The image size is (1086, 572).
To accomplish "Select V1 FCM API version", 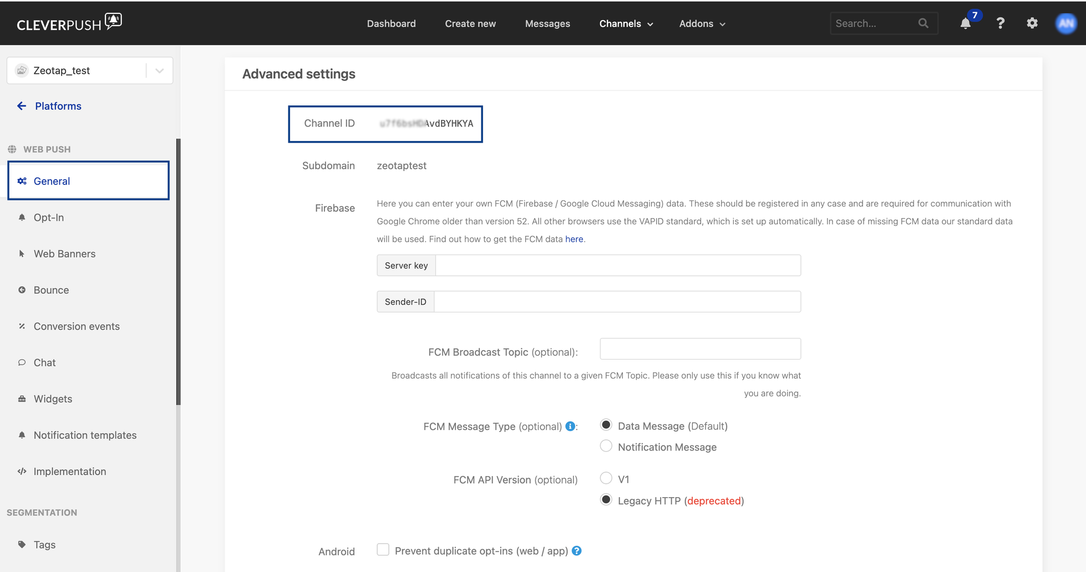I will (606, 478).
